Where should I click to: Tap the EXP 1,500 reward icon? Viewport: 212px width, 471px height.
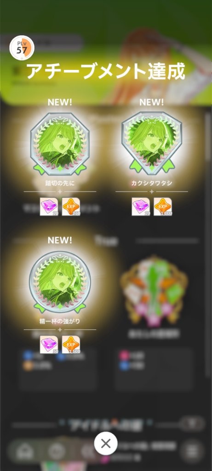coord(71,344)
